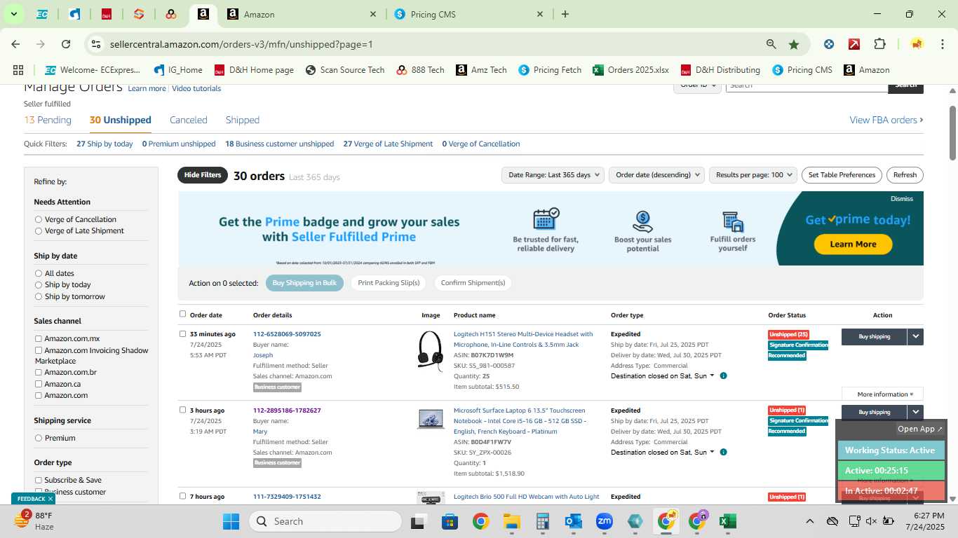Apply Verge of Late Shipment quick filter
The height and width of the screenshot is (538, 958).
pyautogui.click(x=388, y=144)
